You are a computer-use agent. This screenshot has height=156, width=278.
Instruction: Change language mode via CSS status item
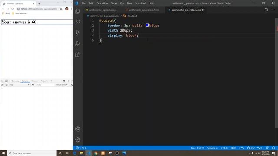[x=242, y=148]
